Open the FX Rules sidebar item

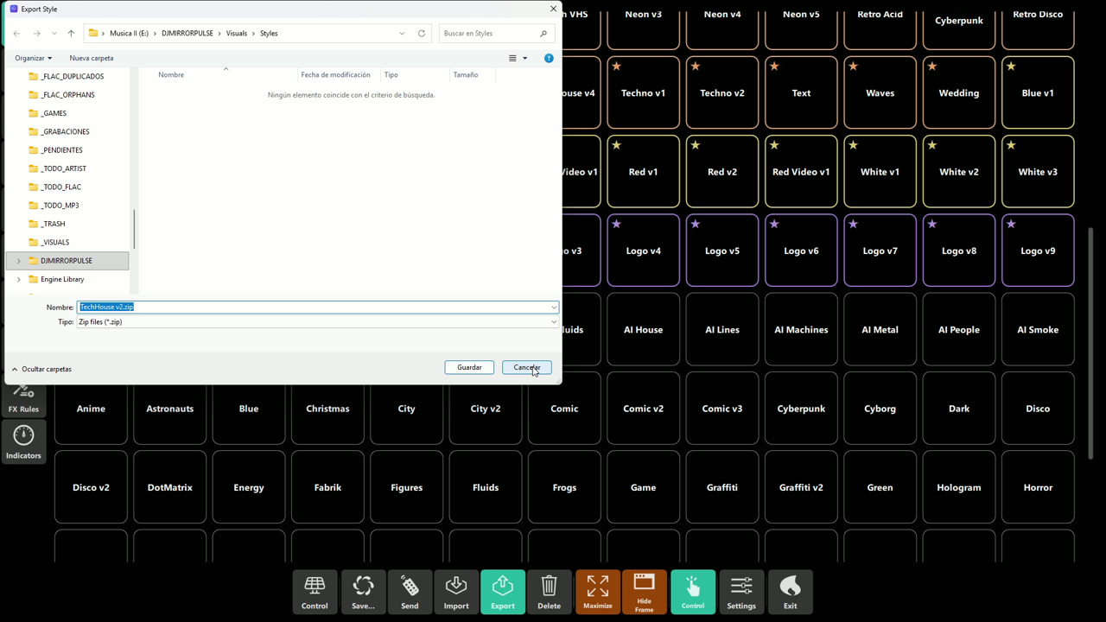pos(23,400)
